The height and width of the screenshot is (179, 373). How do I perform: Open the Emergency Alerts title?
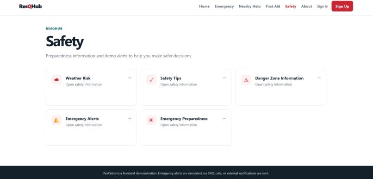click(x=82, y=119)
